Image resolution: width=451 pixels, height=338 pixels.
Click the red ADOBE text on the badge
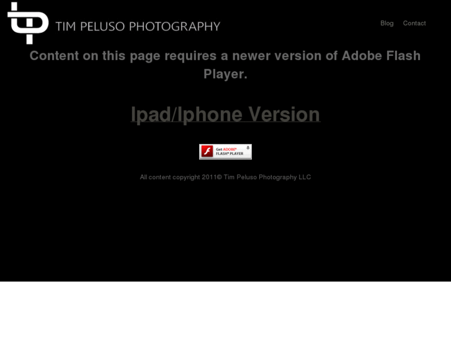tap(230, 149)
